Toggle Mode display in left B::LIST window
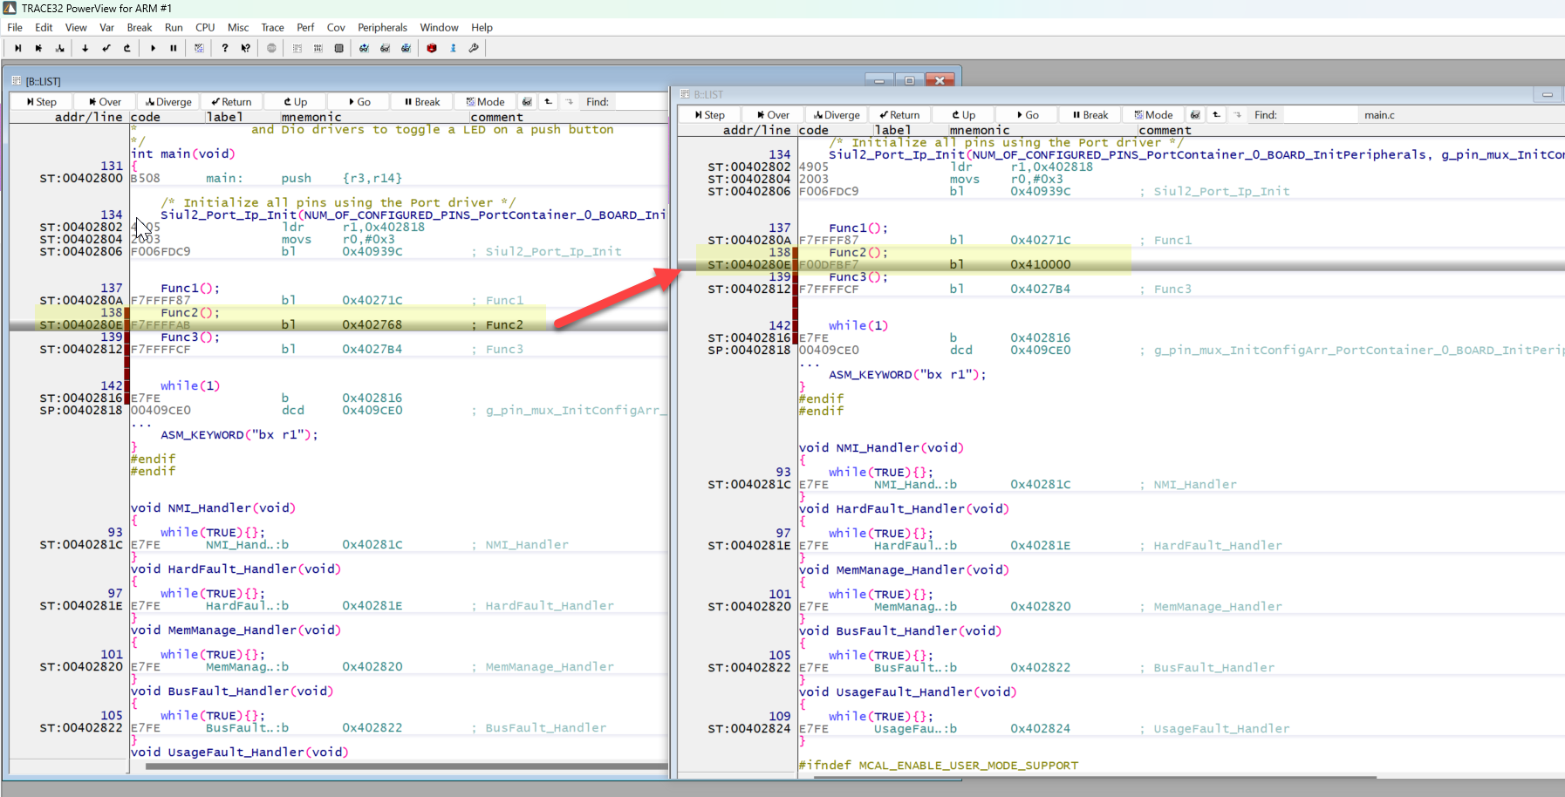Viewport: 1565px width, 797px height. 485,101
